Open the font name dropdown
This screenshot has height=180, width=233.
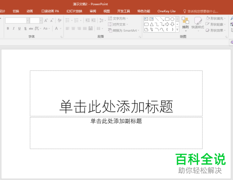28,21
